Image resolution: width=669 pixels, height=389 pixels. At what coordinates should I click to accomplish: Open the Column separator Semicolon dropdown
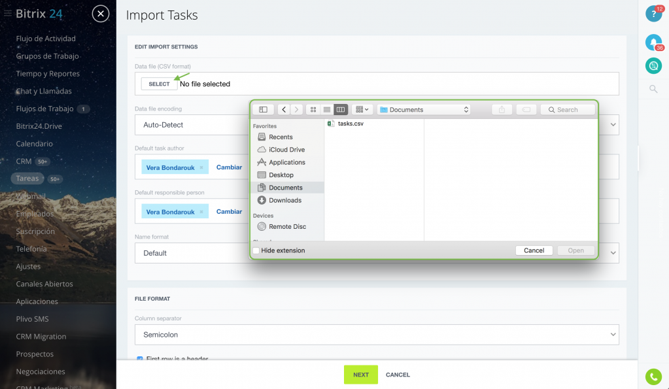point(377,335)
